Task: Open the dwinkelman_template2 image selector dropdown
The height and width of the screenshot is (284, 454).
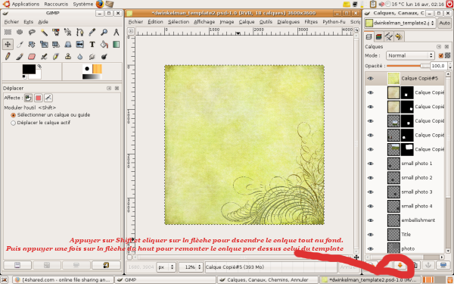Action: 400,23
